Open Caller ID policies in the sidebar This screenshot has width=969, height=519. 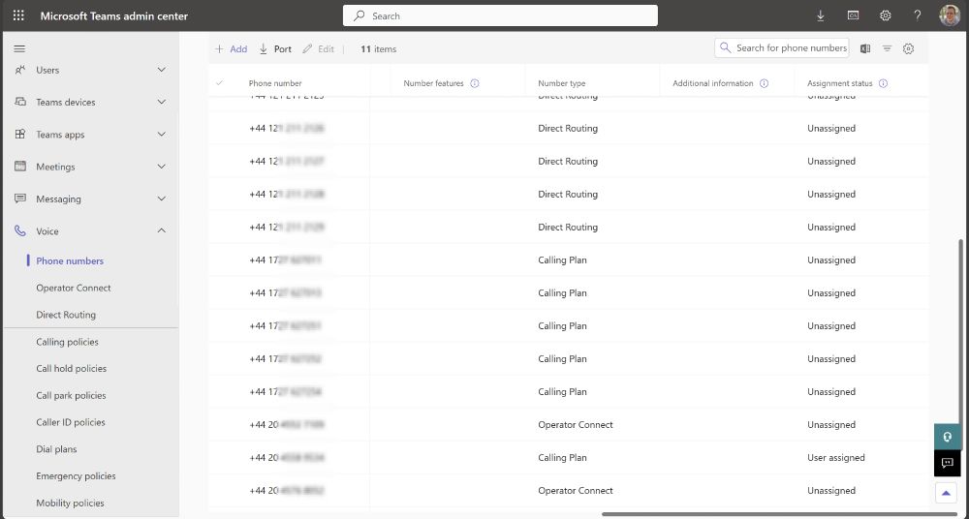point(71,422)
